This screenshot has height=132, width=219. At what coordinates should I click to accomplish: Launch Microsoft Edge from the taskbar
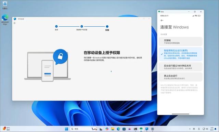pyautogui.click(x=118, y=129)
